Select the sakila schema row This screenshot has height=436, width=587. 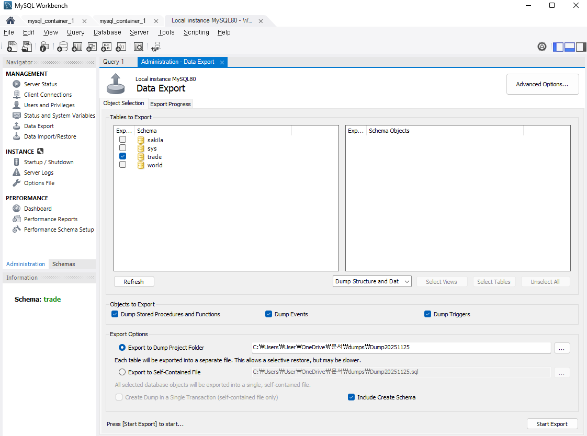pyautogui.click(x=227, y=140)
